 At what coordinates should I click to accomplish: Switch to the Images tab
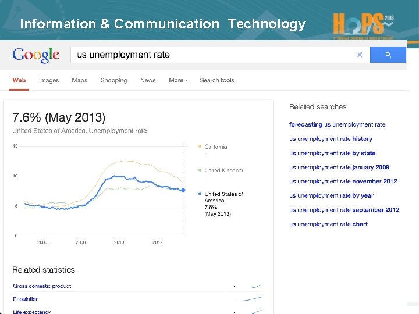point(49,80)
